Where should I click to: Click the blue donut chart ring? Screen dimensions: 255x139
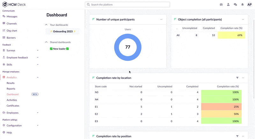pos(116,47)
